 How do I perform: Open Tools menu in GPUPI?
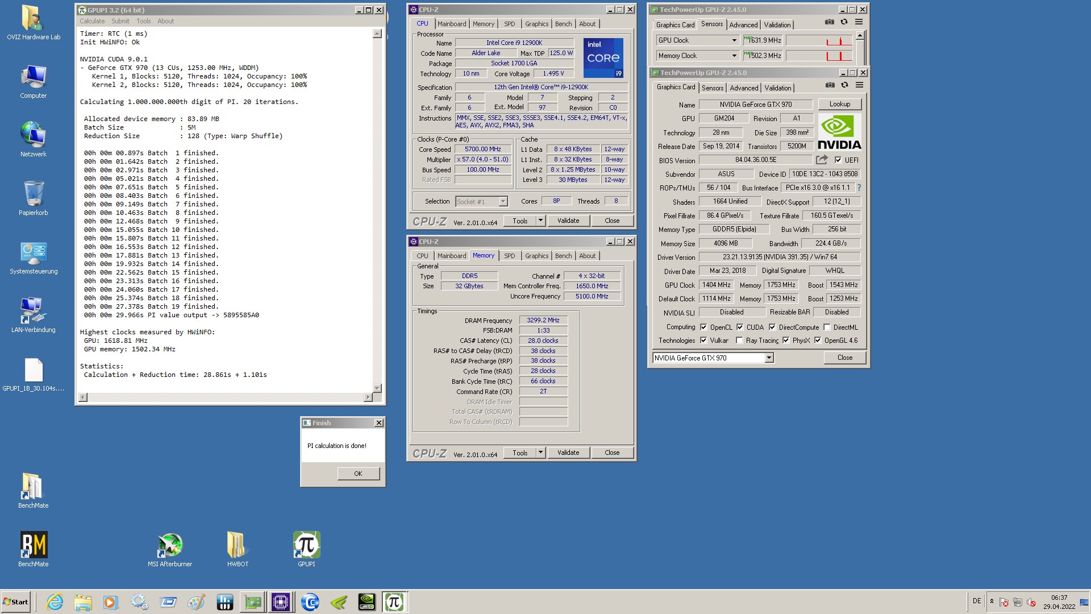[143, 21]
